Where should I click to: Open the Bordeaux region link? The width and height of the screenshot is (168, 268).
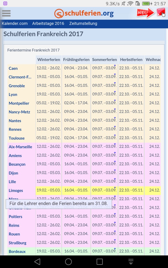click(x=17, y=251)
